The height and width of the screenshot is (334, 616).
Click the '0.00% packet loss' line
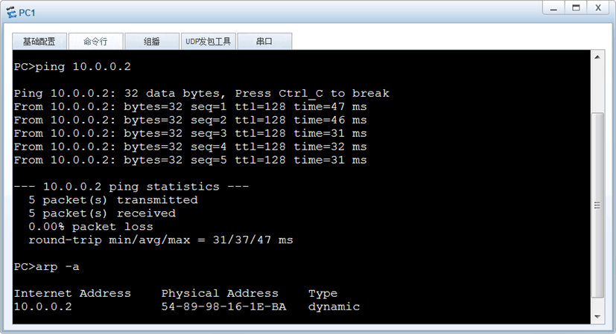pos(90,227)
